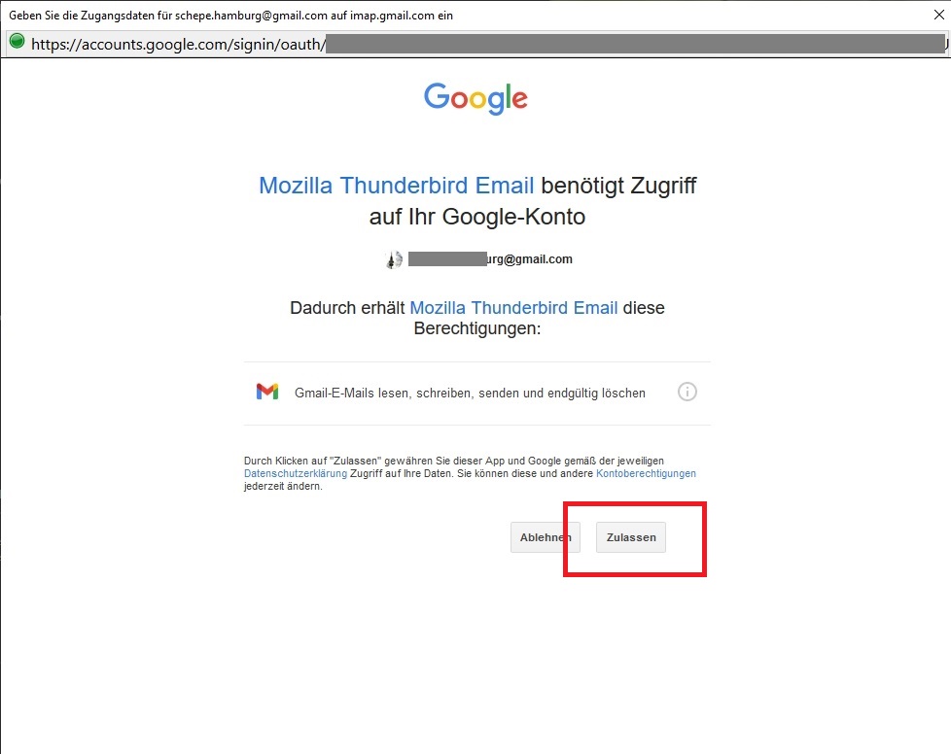Open the Datenschutzerklärung link
951x754 pixels.
pyautogui.click(x=296, y=473)
